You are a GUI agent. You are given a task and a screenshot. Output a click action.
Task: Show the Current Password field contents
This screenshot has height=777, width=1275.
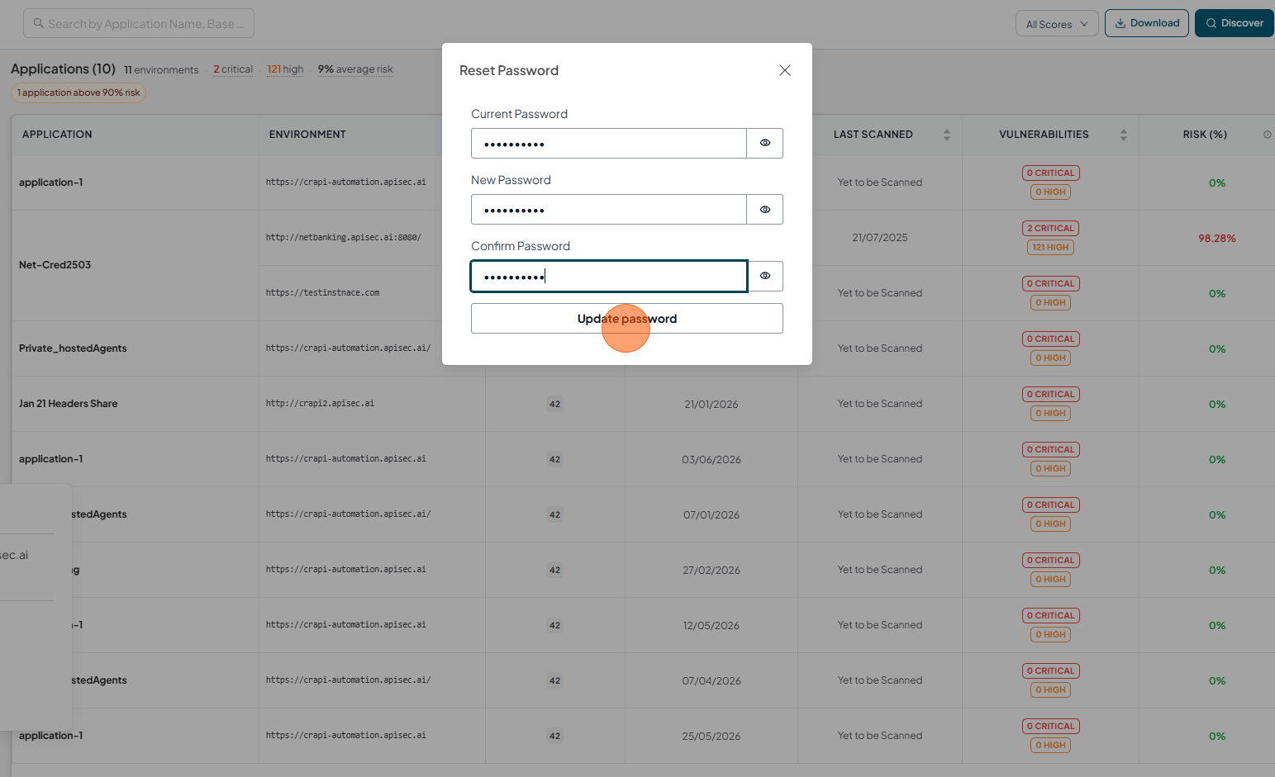pyautogui.click(x=765, y=143)
